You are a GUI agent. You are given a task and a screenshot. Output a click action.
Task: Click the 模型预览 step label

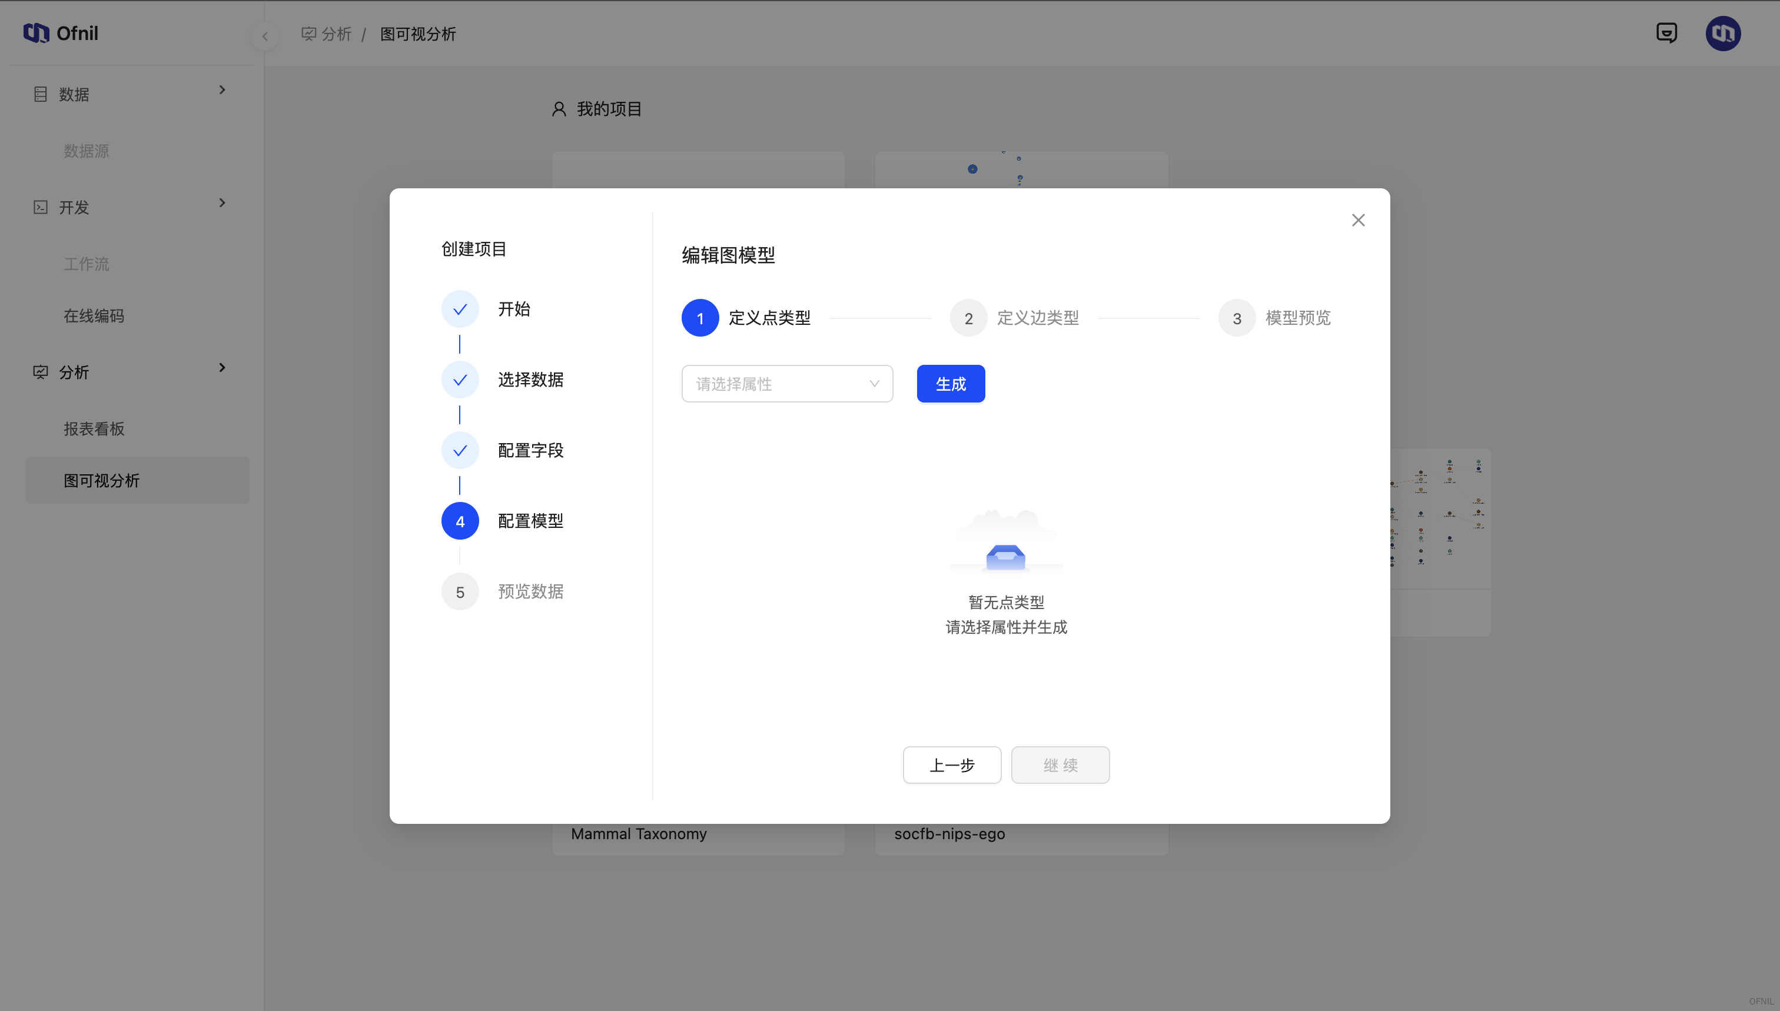coord(1297,318)
